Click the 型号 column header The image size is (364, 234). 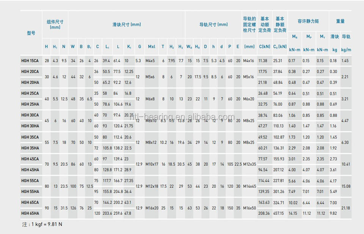point(31,33)
